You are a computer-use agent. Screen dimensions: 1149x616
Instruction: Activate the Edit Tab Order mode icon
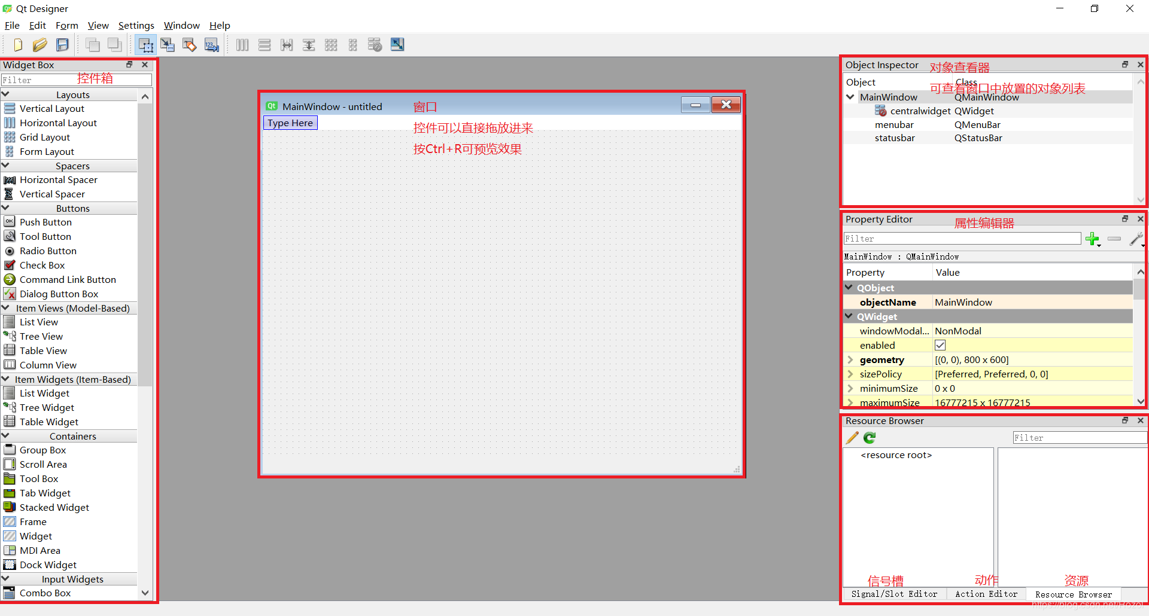click(211, 44)
